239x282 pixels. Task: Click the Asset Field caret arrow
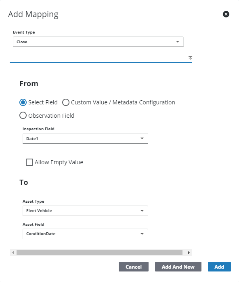tap(142, 234)
